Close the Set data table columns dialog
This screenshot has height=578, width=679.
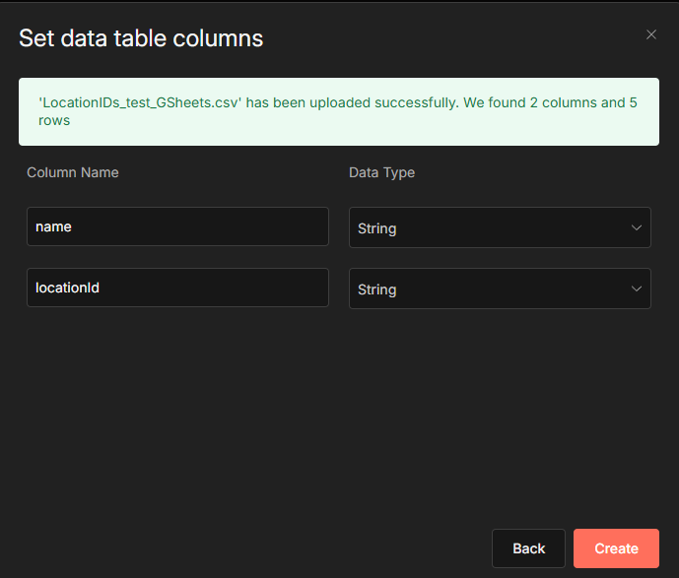coord(650,34)
